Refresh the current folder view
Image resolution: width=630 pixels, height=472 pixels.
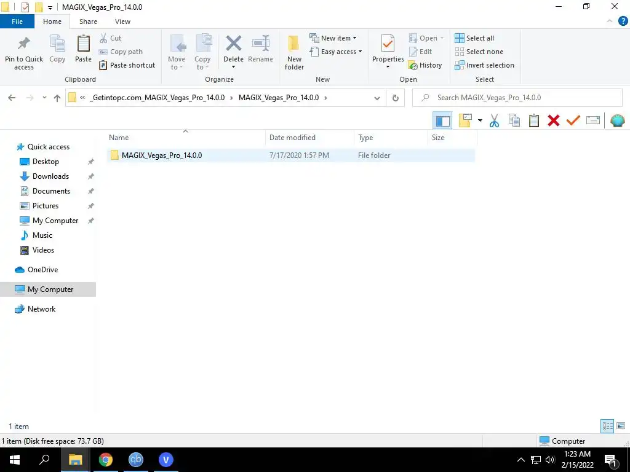[x=396, y=98]
